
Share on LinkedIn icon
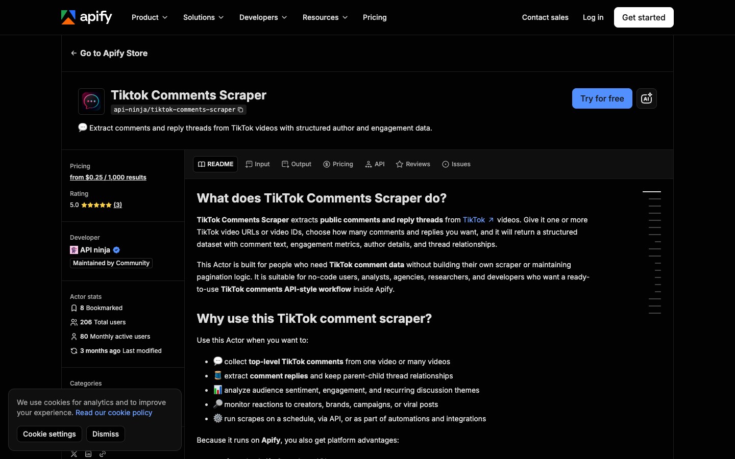pyautogui.click(x=88, y=454)
